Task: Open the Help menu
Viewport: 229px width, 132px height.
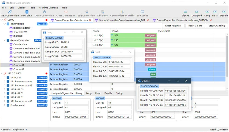Action: [64, 8]
